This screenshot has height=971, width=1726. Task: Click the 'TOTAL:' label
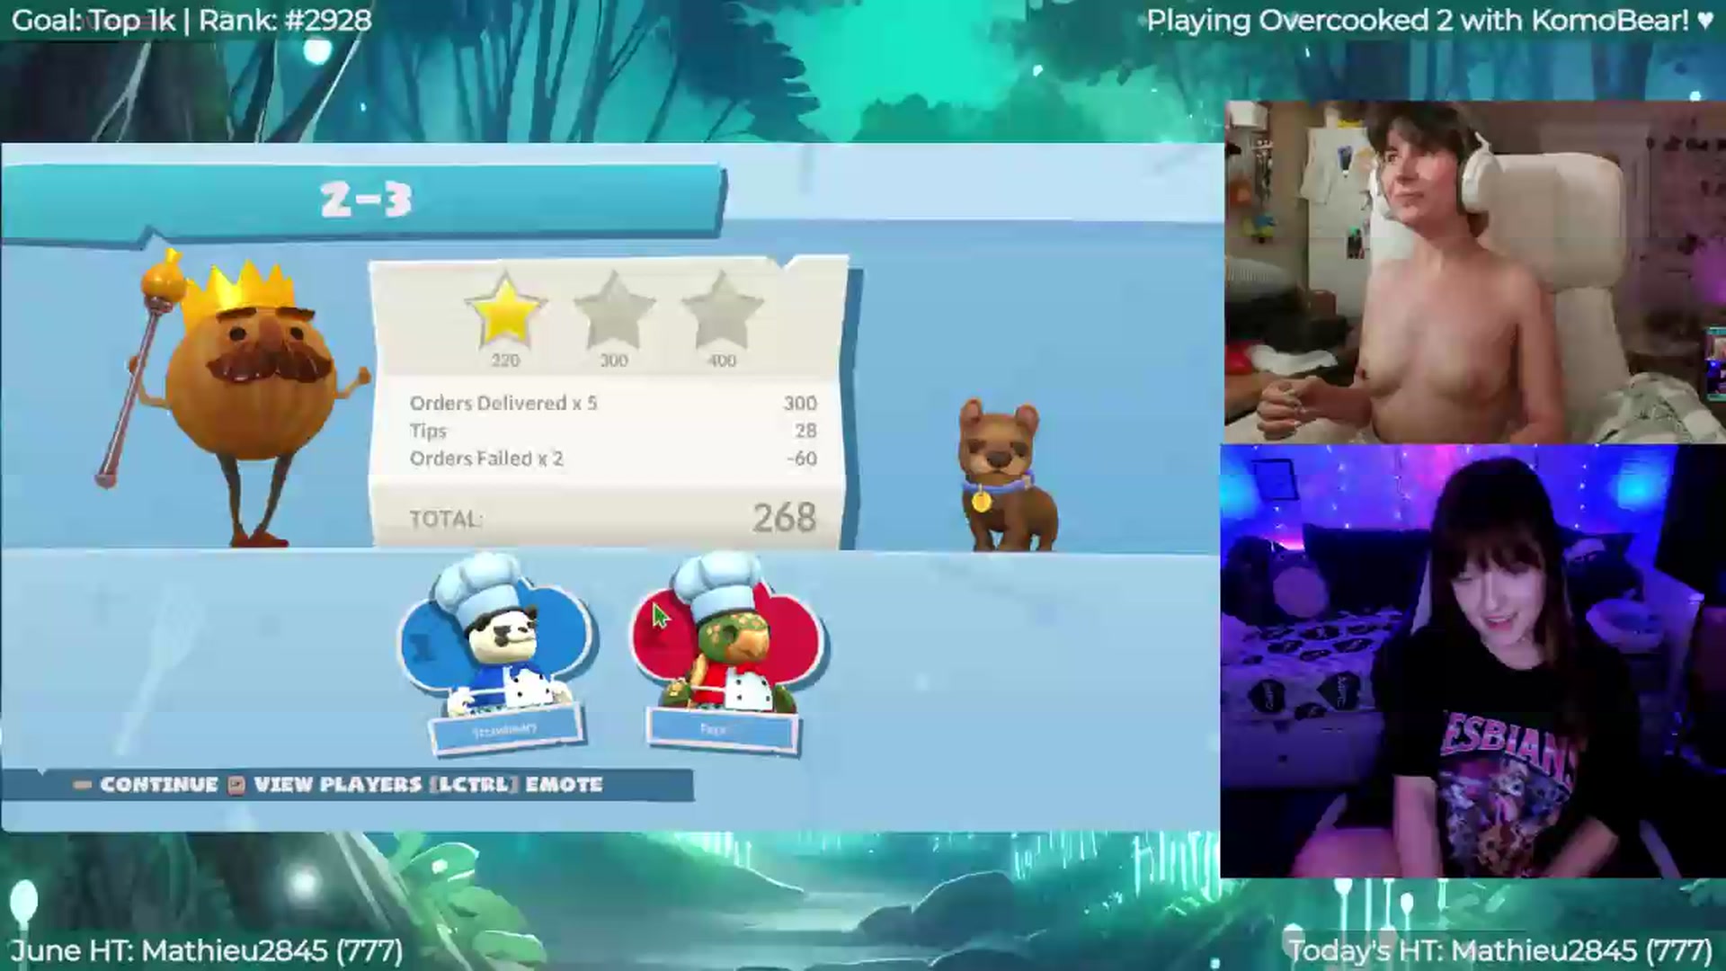pyautogui.click(x=446, y=519)
